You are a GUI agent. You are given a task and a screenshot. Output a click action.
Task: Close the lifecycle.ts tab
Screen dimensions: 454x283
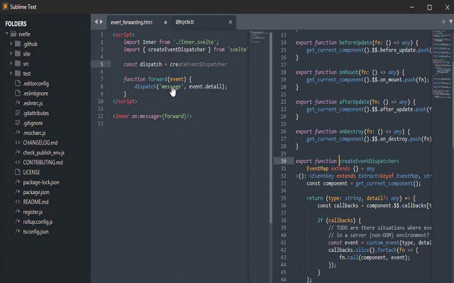[x=230, y=22]
